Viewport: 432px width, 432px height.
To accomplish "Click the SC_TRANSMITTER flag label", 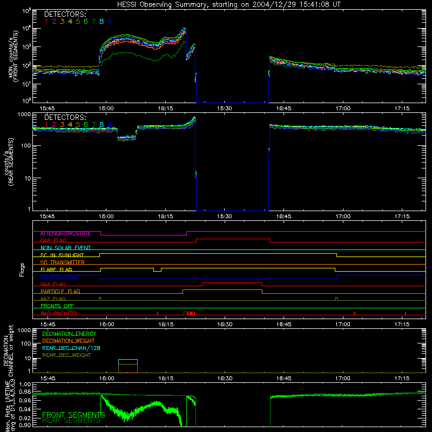I will tap(63, 262).
